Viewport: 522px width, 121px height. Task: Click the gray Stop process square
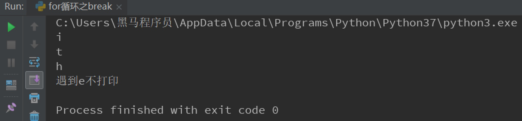point(11,45)
